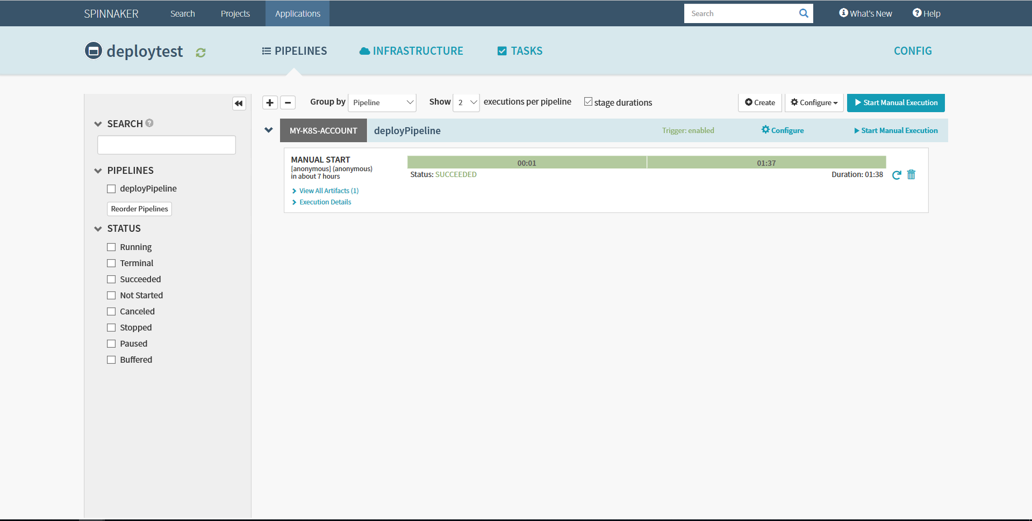This screenshot has height=521, width=1032.
Task: Click the SUCCEEDED status text
Action: point(456,174)
